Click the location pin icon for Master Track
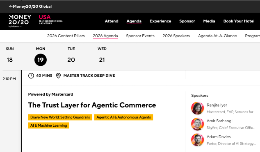 click(x=58, y=76)
